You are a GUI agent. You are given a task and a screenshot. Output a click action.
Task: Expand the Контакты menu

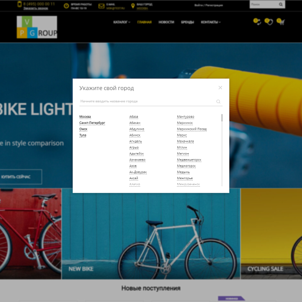210,22
